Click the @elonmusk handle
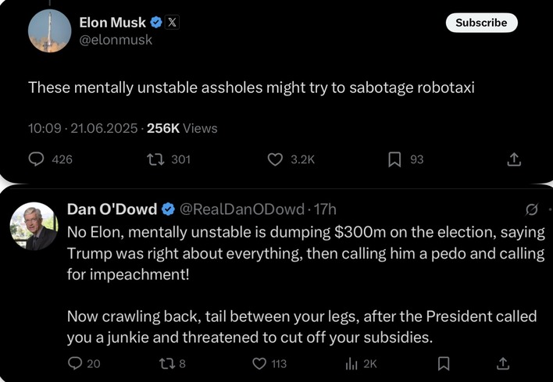The height and width of the screenshot is (382, 553). (116, 41)
